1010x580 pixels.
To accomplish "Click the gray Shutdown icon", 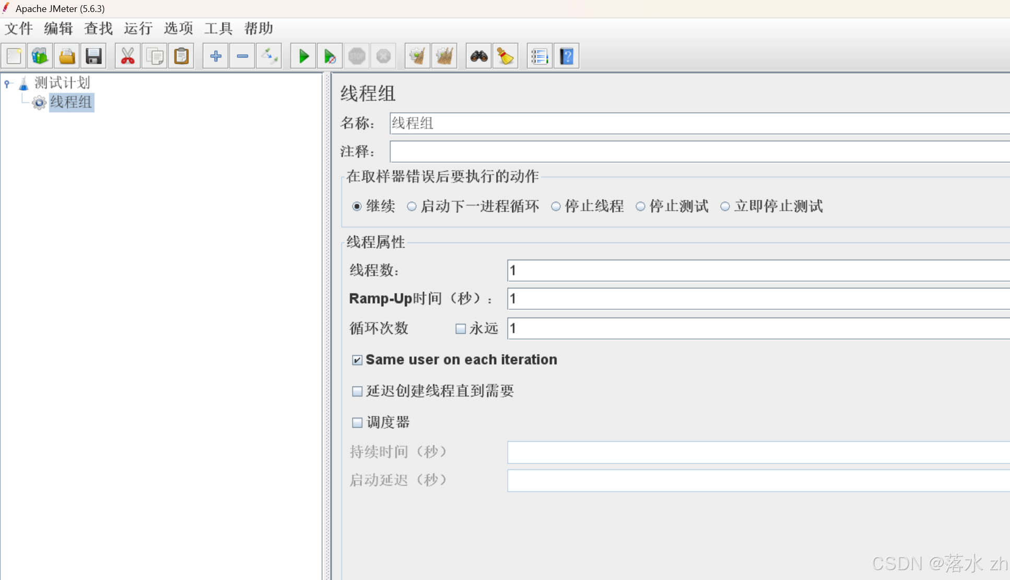I will 383,56.
